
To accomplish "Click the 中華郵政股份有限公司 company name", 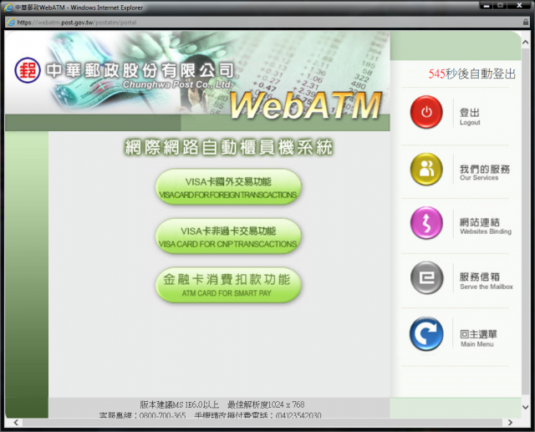I will [140, 70].
